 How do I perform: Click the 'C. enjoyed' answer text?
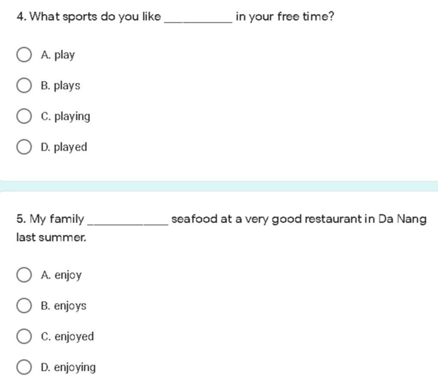tap(67, 337)
